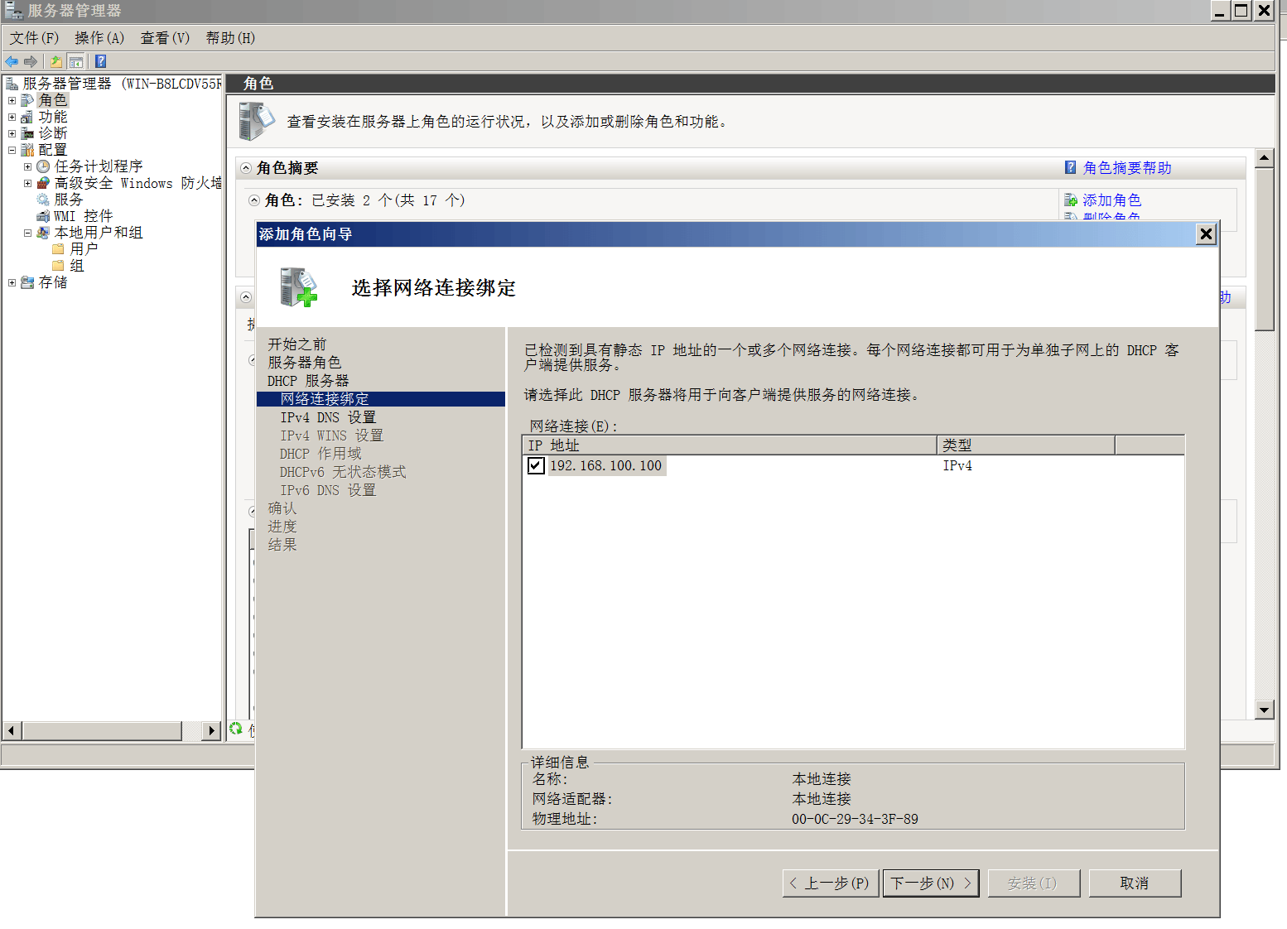Close the 添加角色向导 dialog
The width and height of the screenshot is (1287, 929).
1206,234
